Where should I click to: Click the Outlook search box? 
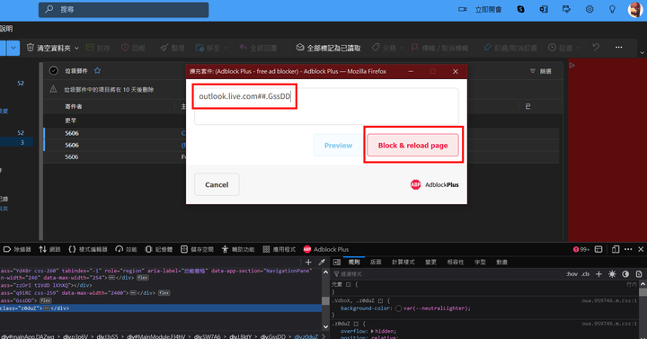pos(123,10)
